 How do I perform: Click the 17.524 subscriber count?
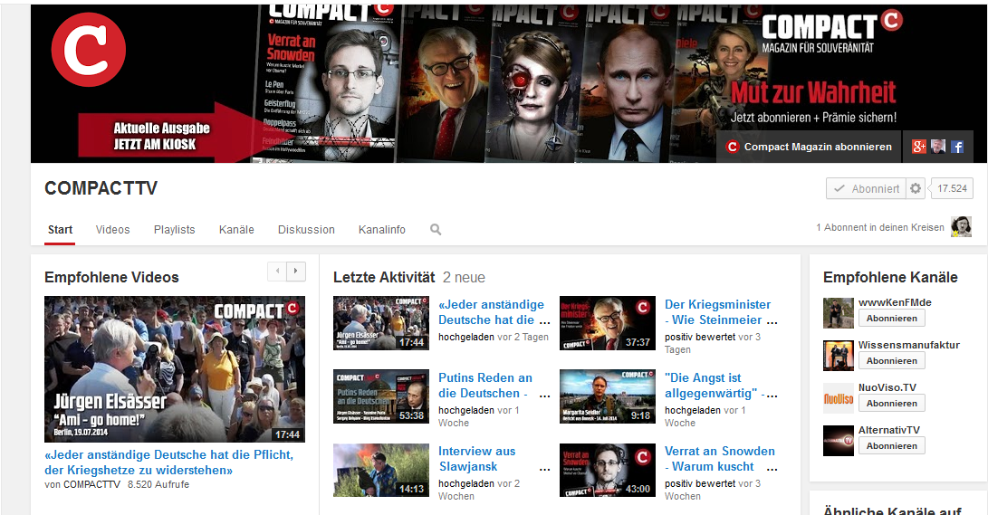click(952, 188)
